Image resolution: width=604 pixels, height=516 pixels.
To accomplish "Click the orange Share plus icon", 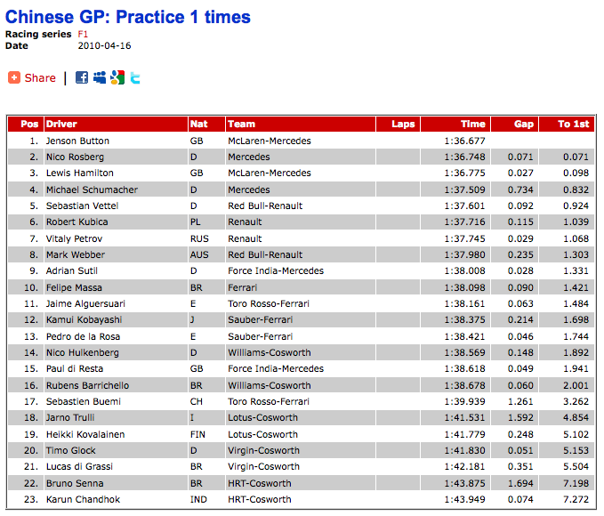I will 14,78.
